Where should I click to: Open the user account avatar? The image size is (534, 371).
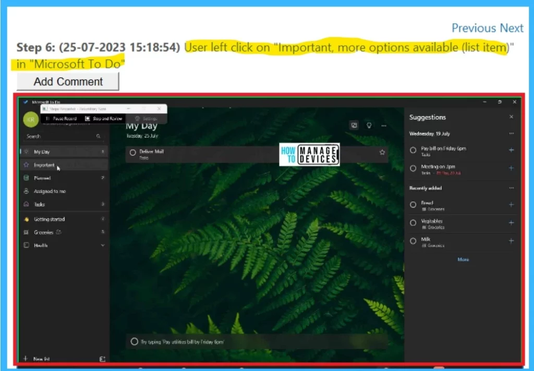31,119
